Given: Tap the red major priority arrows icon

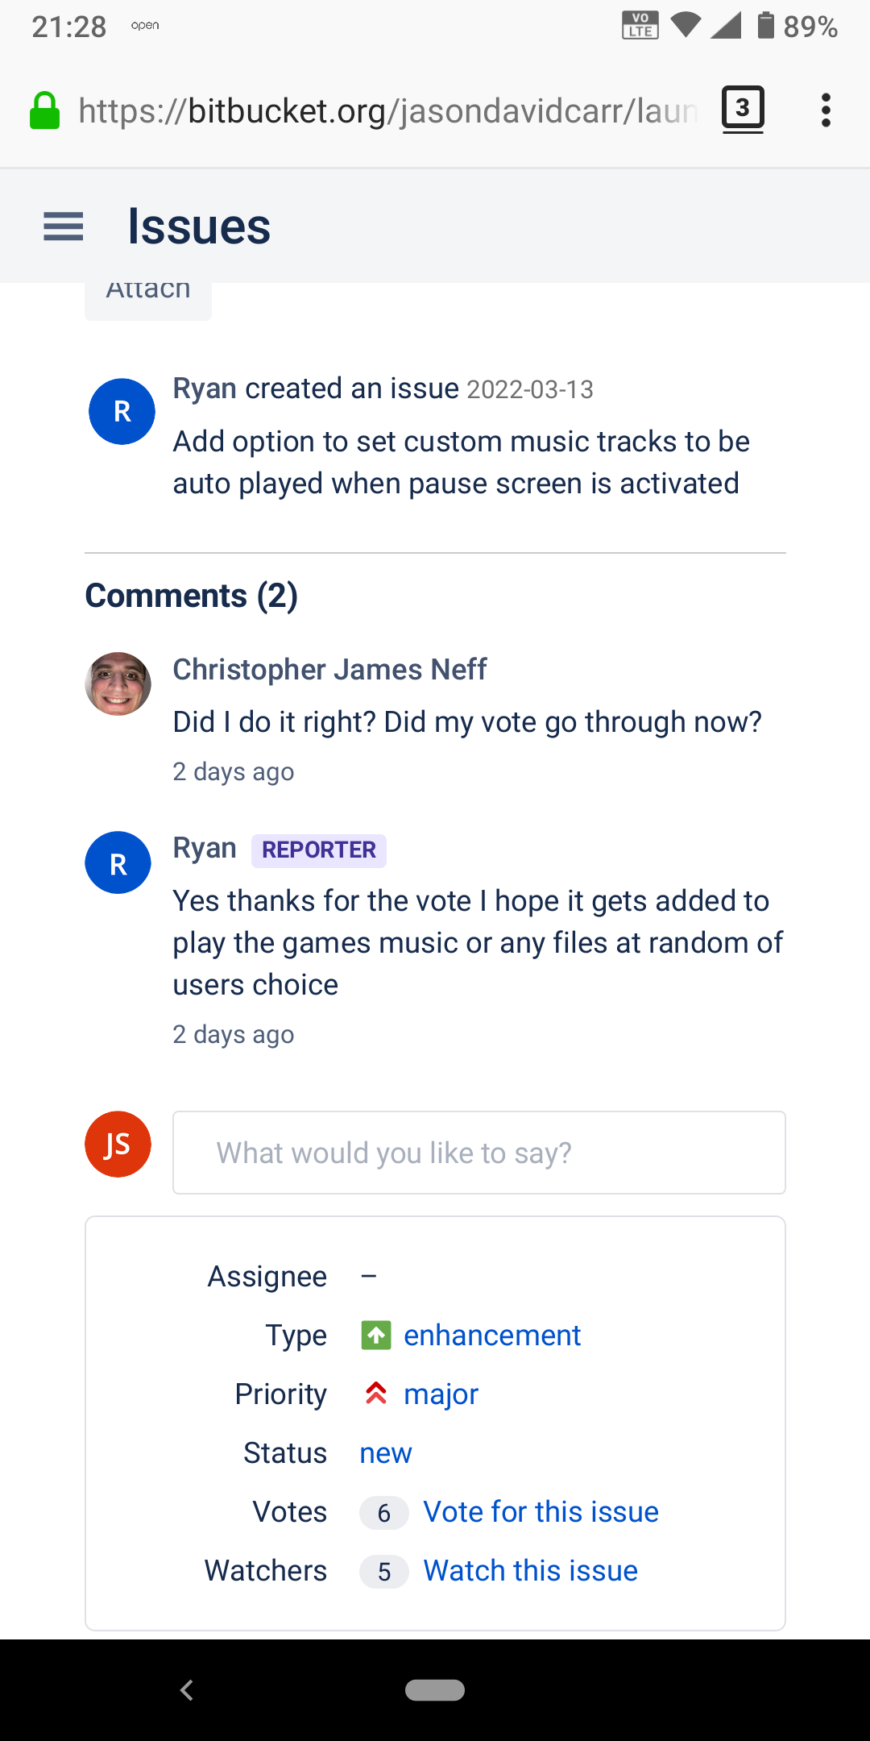Looking at the screenshot, I should point(376,1394).
